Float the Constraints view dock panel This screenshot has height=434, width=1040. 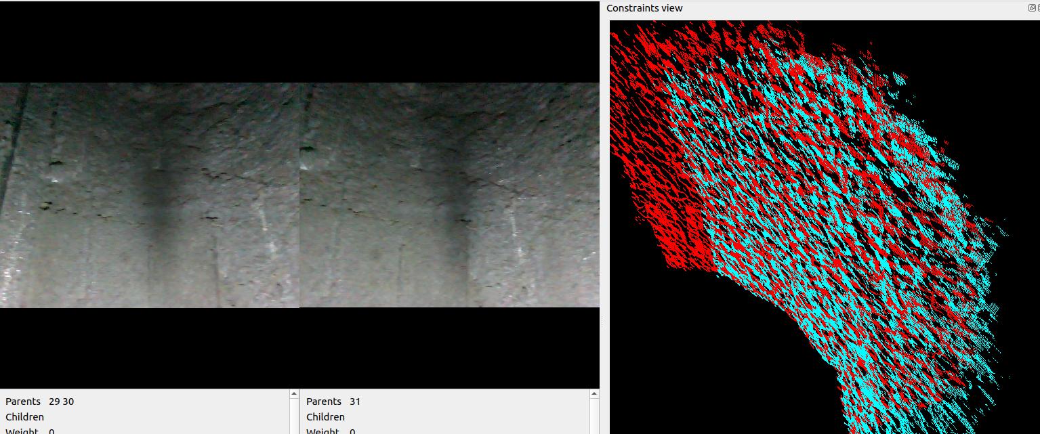(1031, 8)
